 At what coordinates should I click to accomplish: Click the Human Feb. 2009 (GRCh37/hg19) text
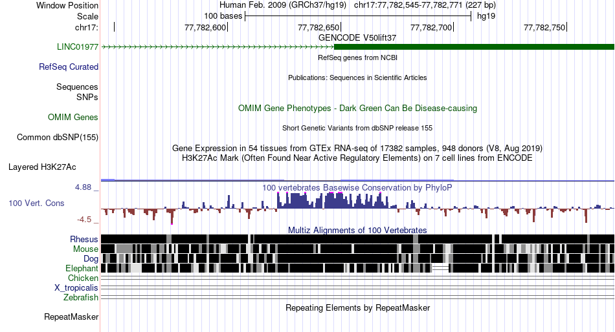283,5
